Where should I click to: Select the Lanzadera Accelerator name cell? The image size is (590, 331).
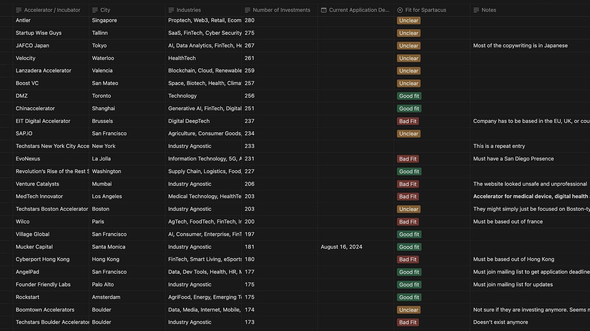coord(51,70)
